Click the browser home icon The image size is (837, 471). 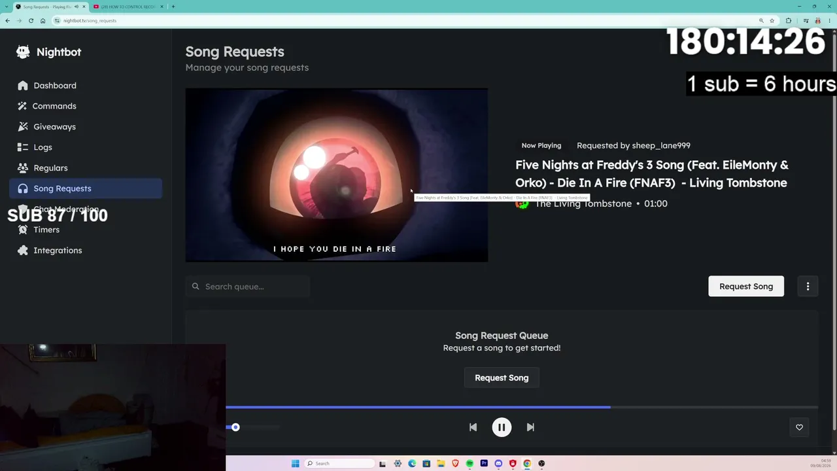coord(43,20)
